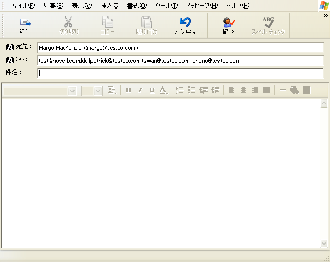Open the paragraph style dropdown icon
The width and height of the screenshot is (330, 262).
(113, 90)
